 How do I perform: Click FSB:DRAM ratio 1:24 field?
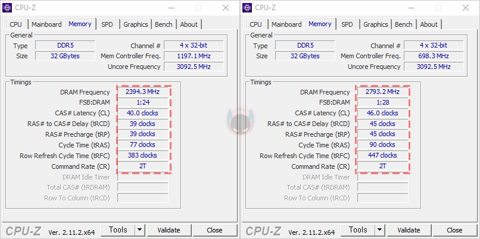[x=143, y=102]
